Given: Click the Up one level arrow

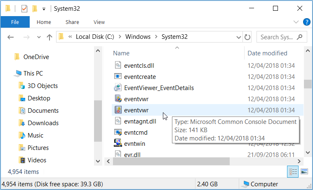Looking at the screenshot, I should 49,37.
